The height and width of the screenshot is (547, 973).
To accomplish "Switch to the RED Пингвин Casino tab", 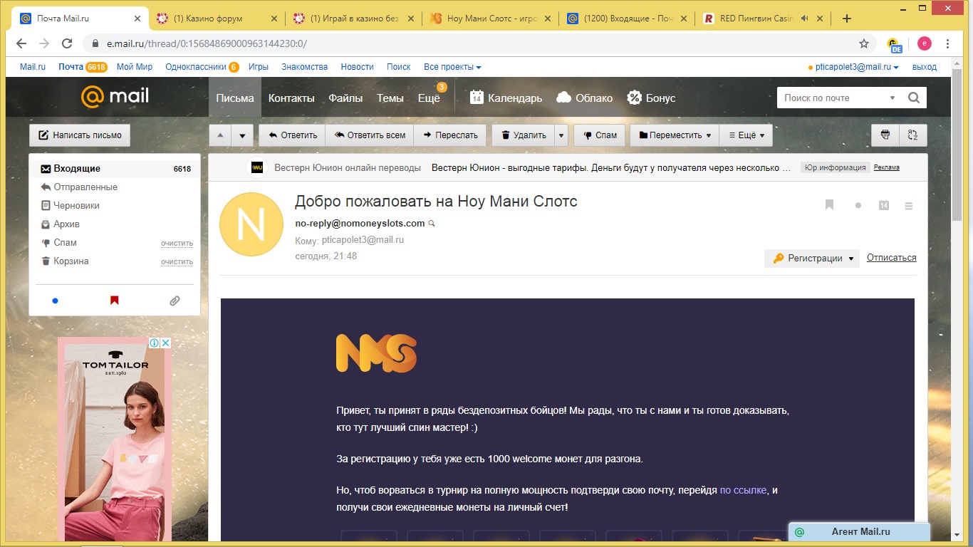I will click(762, 19).
